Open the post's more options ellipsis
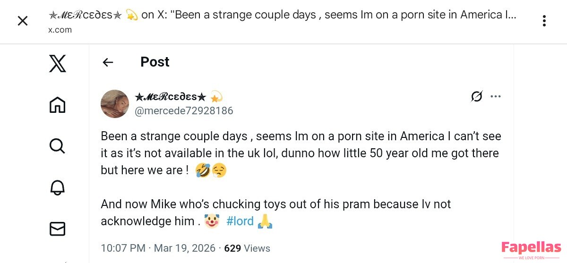Image resolution: width=567 pixels, height=263 pixels. pyautogui.click(x=495, y=96)
